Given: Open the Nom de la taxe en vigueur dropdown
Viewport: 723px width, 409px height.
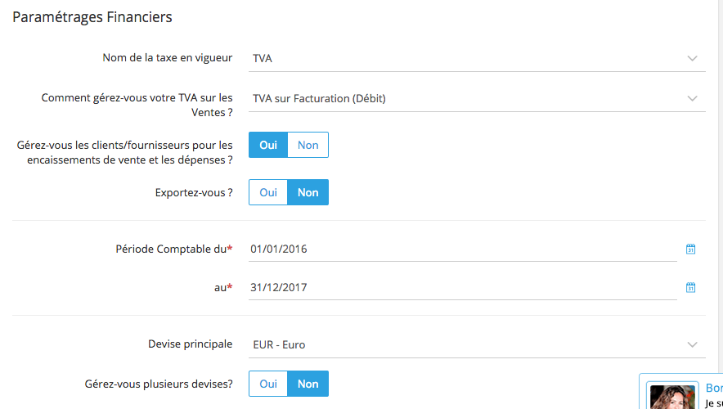Looking at the screenshot, I should tap(477, 59).
